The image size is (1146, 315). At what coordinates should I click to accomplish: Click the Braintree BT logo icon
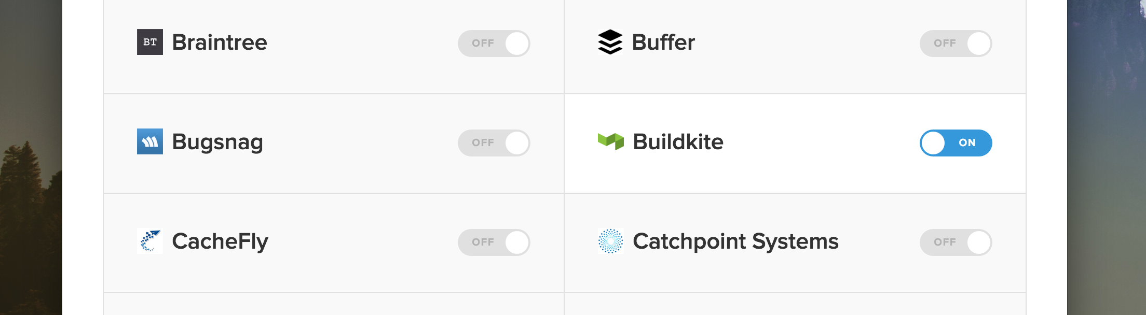point(149,43)
